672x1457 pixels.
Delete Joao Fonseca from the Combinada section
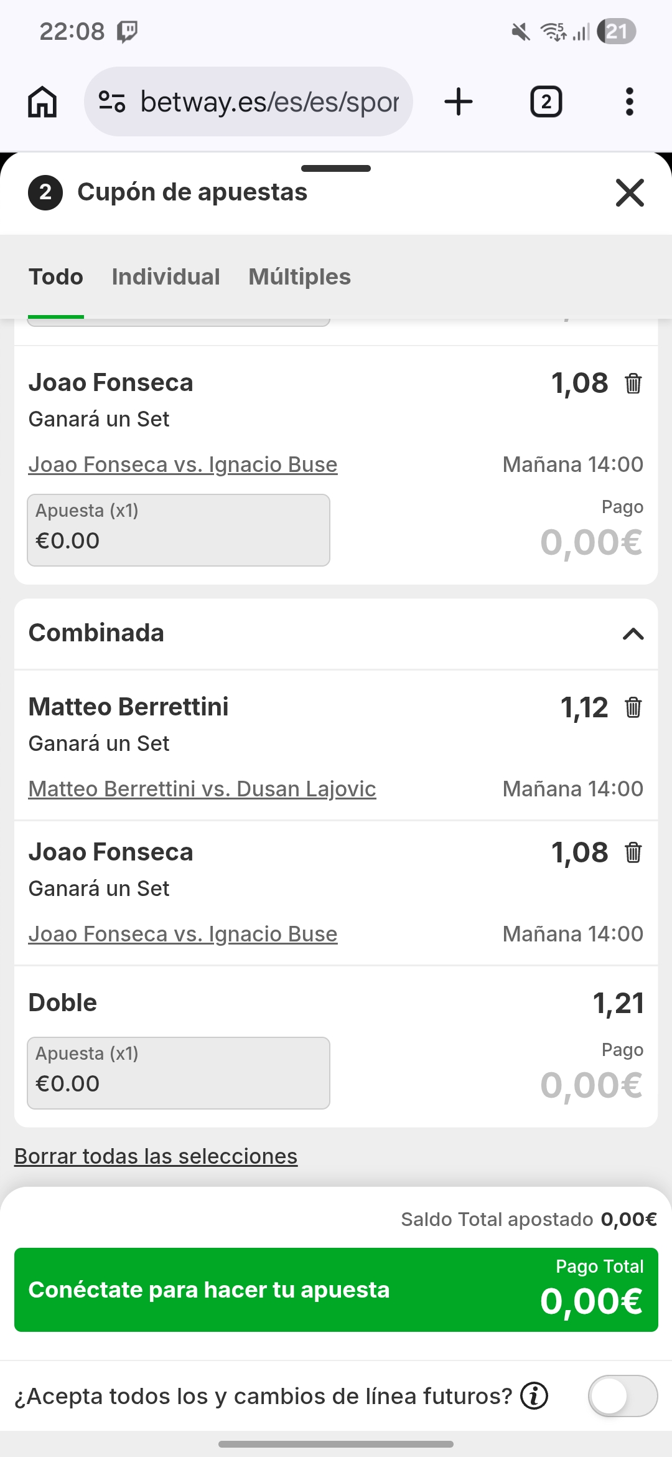click(x=633, y=852)
